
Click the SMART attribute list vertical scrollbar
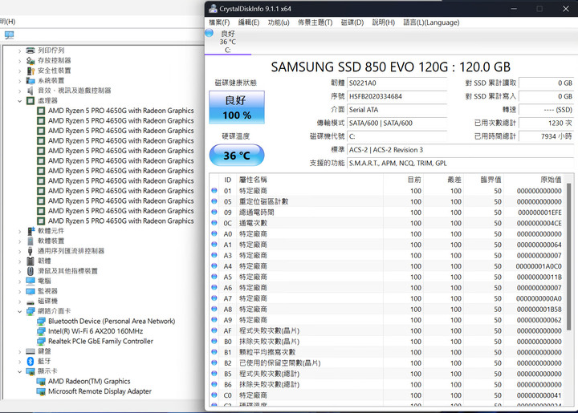[568, 241]
